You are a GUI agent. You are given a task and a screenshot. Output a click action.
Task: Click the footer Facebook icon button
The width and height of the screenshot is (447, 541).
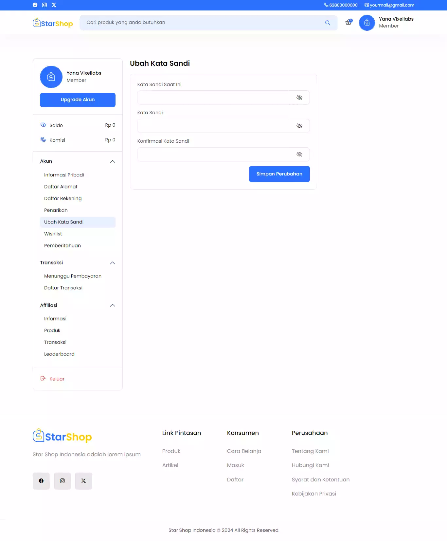point(41,481)
